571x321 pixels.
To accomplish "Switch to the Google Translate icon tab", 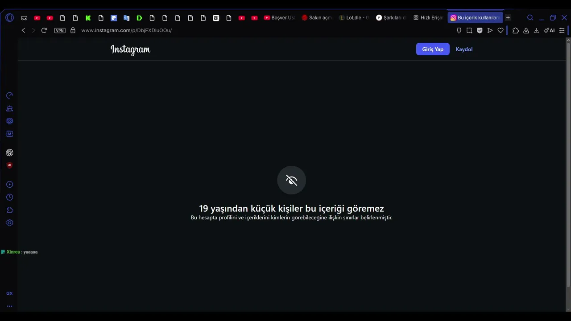I will coord(127,18).
